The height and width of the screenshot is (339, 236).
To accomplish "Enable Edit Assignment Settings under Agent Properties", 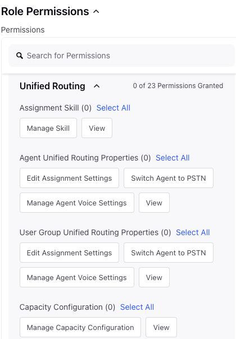I will pyautogui.click(x=69, y=178).
